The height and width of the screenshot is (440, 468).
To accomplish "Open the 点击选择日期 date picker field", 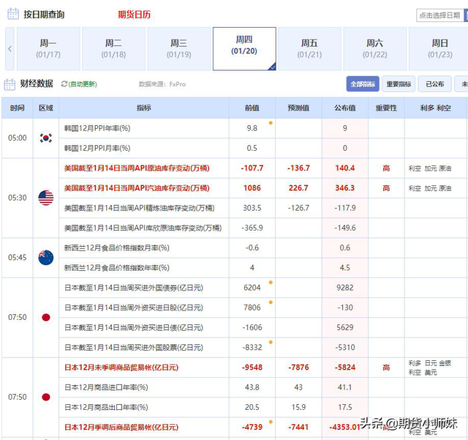I will point(440,15).
